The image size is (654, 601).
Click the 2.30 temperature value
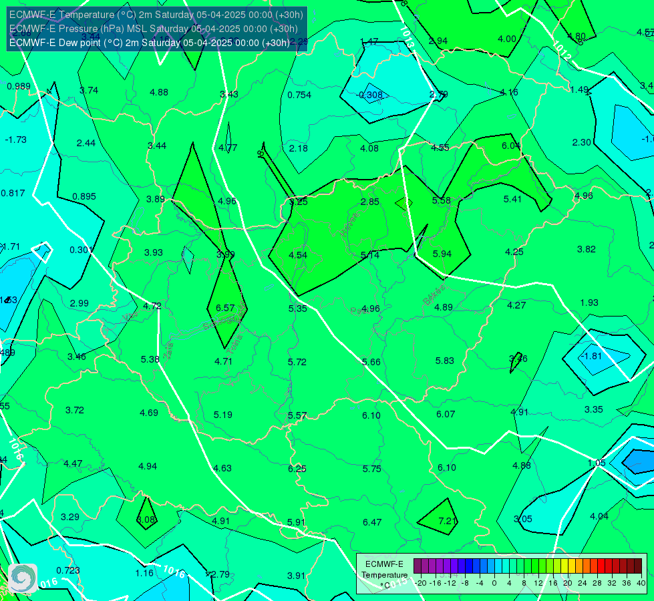[581, 142]
